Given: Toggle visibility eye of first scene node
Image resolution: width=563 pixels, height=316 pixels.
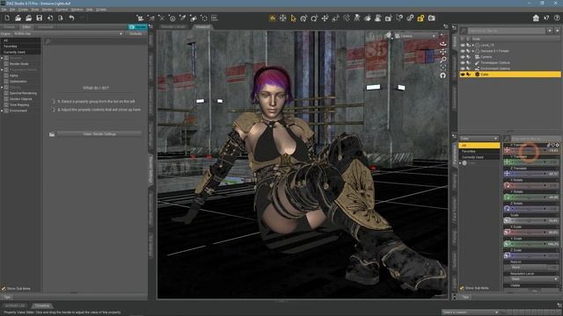Looking at the screenshot, I should [463, 45].
